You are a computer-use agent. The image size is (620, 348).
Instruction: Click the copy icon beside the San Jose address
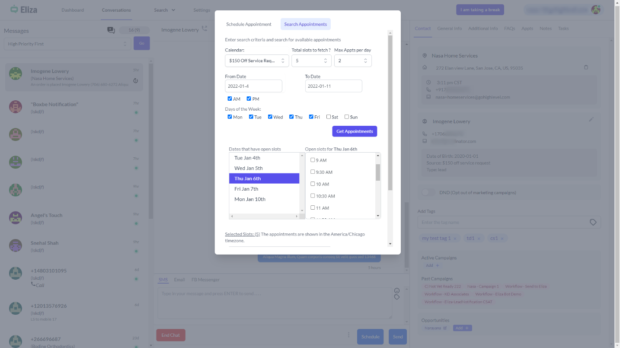pyautogui.click(x=586, y=67)
